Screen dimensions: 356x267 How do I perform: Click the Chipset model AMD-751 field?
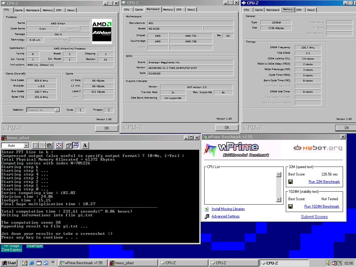tap(191, 36)
